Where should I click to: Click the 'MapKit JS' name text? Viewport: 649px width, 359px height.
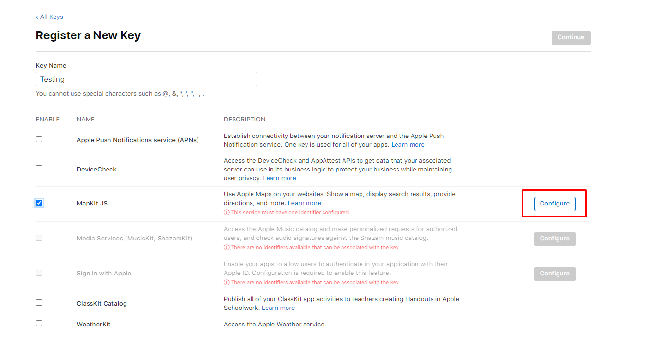(92, 204)
